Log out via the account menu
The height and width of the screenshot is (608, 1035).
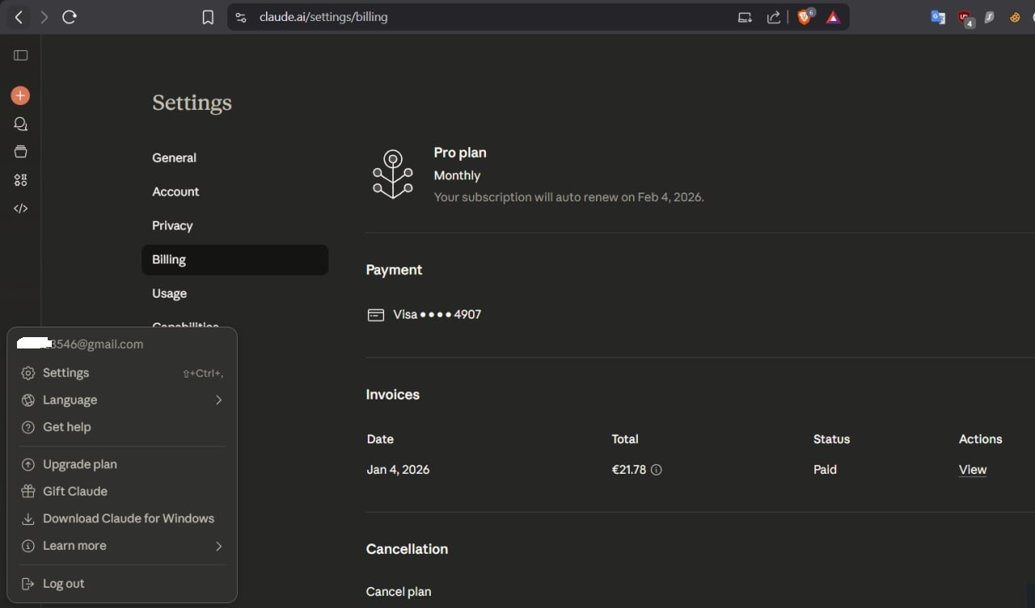(x=122, y=584)
